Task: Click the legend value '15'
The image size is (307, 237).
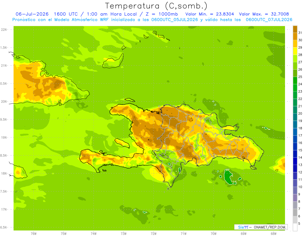Action: coord(300,150)
